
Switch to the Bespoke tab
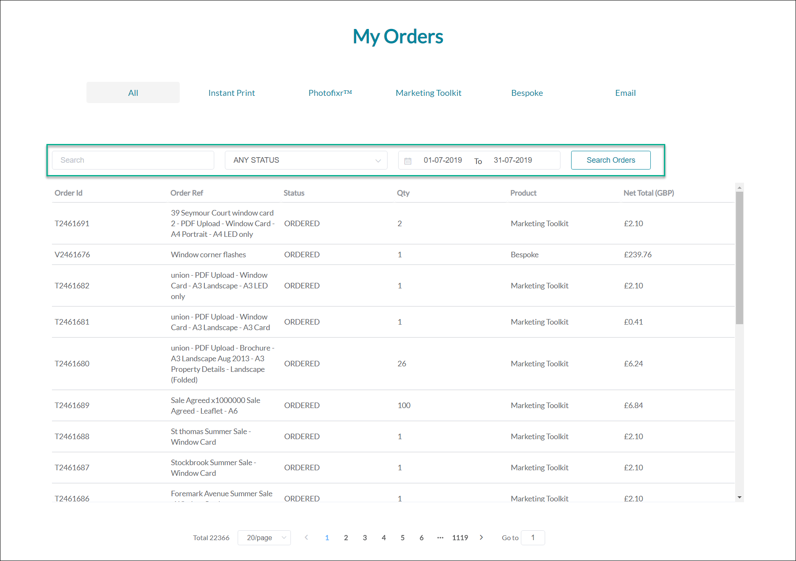pyautogui.click(x=527, y=93)
